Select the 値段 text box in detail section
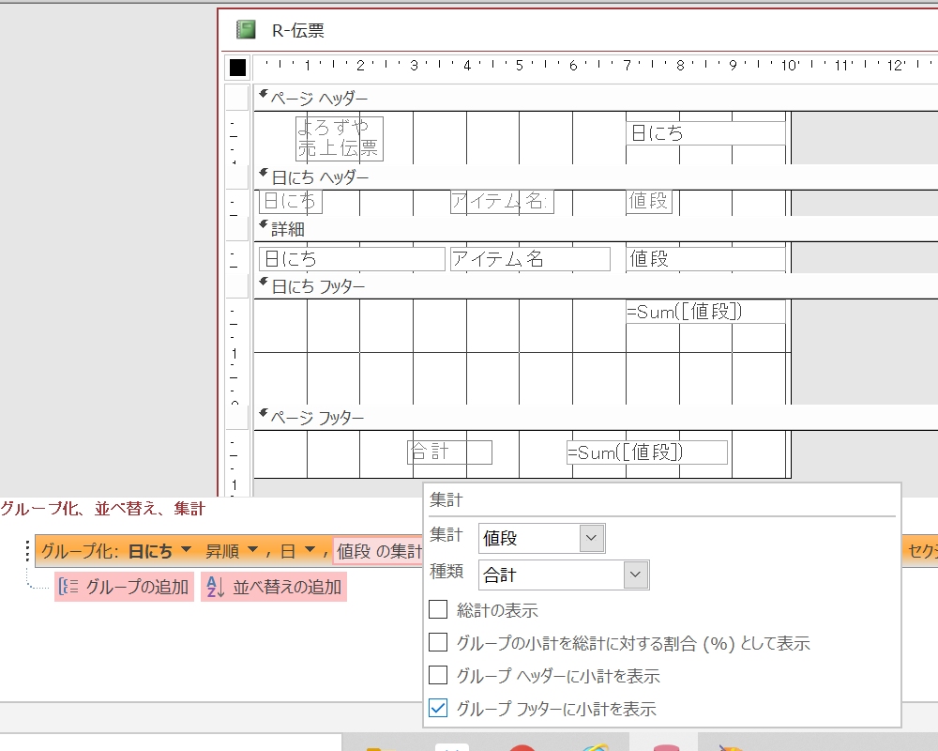The width and height of the screenshot is (938, 751). tap(705, 259)
